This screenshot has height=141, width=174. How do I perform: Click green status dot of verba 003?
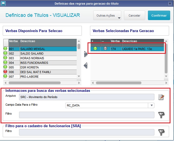(5, 58)
